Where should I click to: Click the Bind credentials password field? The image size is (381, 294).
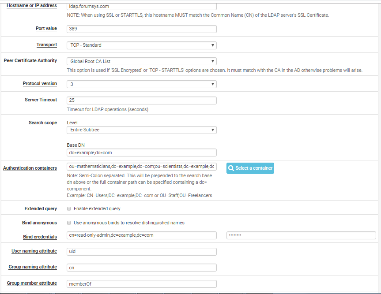tap(301, 235)
